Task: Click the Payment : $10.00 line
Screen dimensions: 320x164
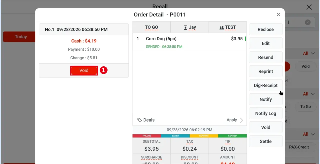Action: pyautogui.click(x=84, y=49)
